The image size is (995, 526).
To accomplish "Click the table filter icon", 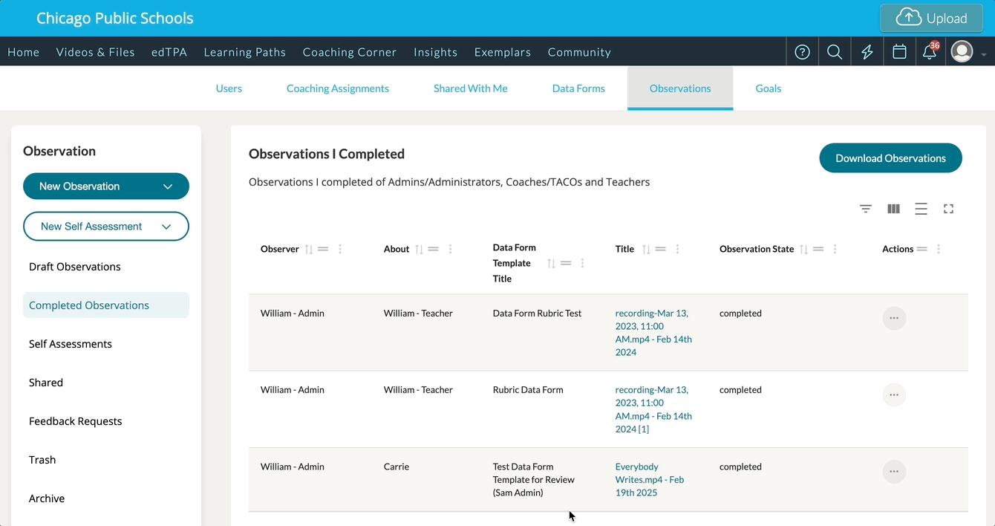I will tap(866, 210).
